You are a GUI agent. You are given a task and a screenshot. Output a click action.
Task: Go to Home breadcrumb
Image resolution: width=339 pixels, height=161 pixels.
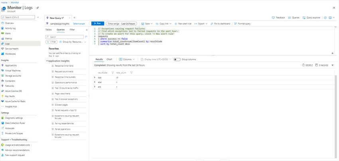coord(4,3)
